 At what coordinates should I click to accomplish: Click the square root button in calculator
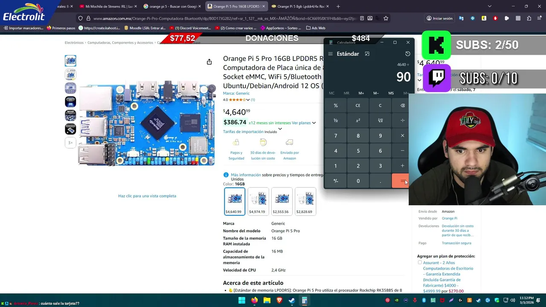[x=380, y=121]
